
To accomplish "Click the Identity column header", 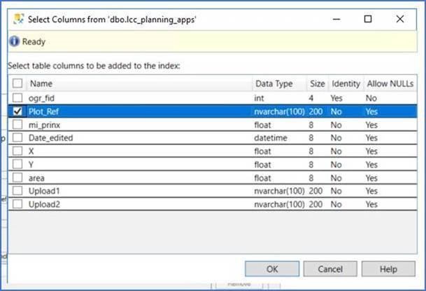I will pos(346,83).
